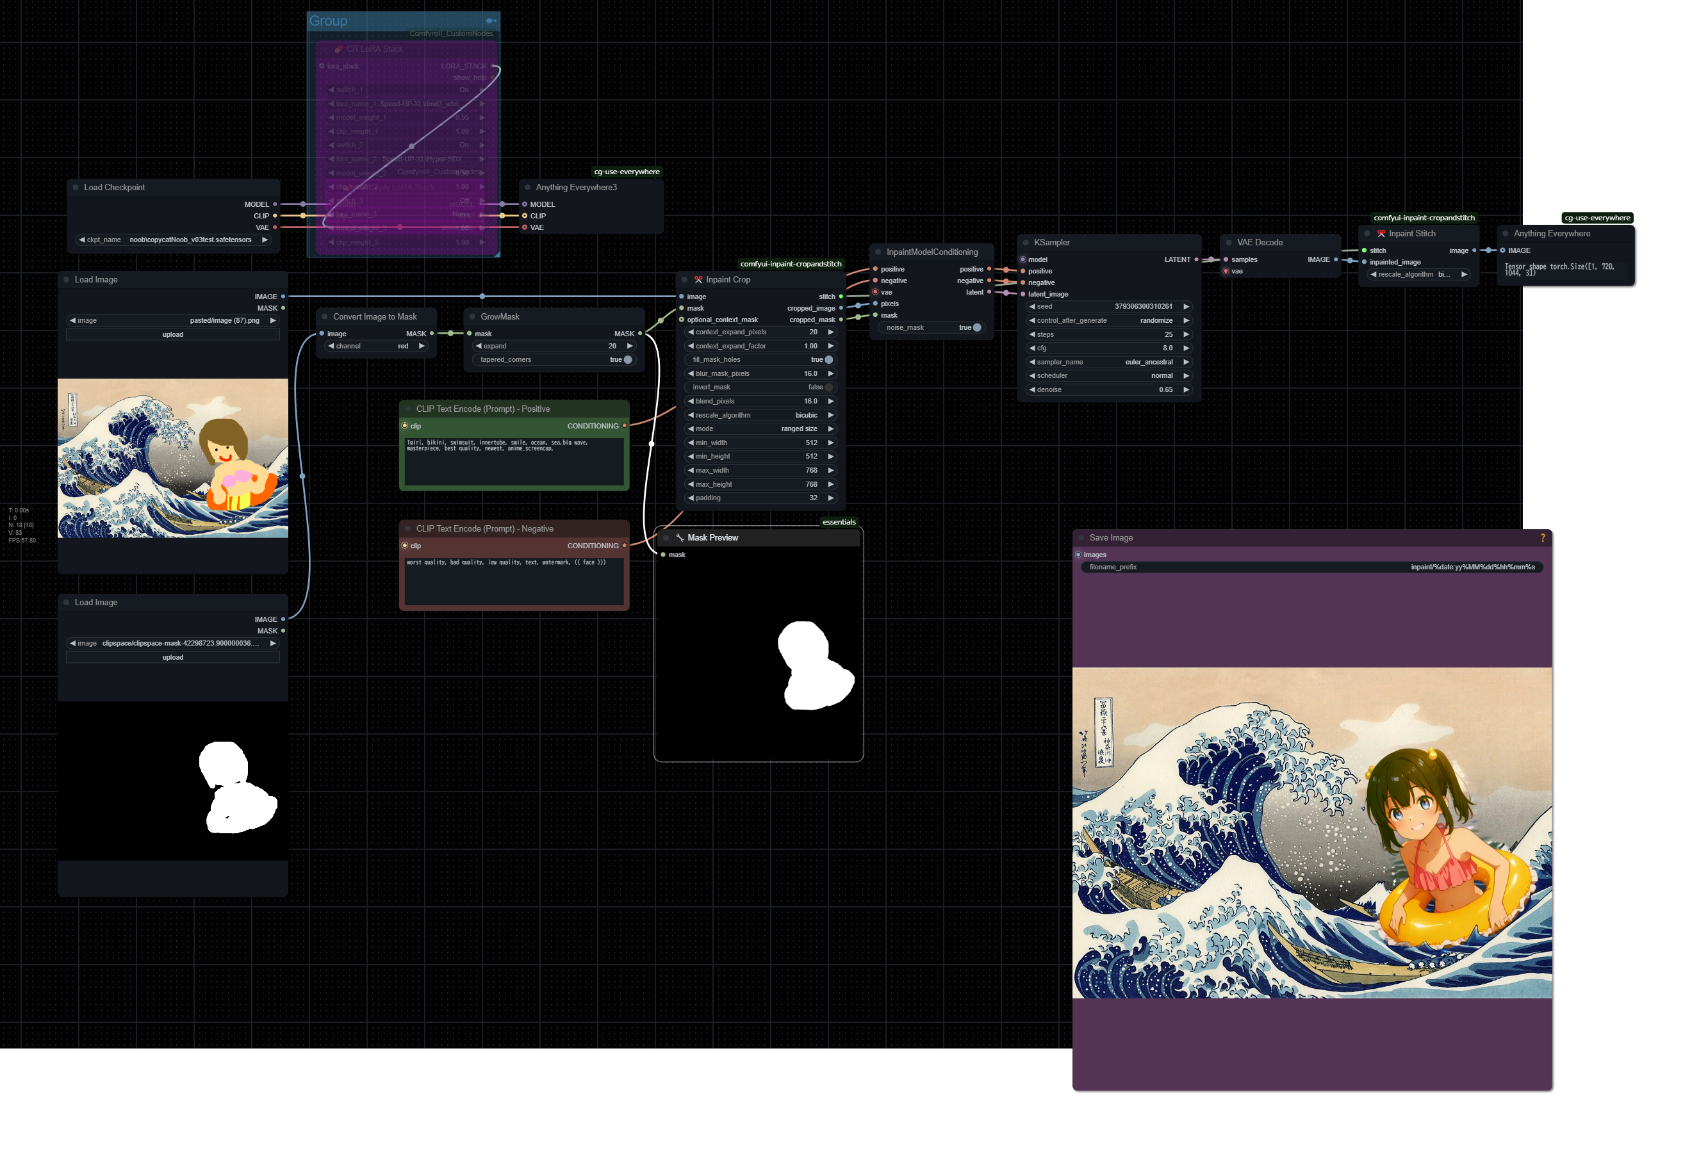
Task: Collapse the VAE Decode node via title dot
Action: (1229, 242)
